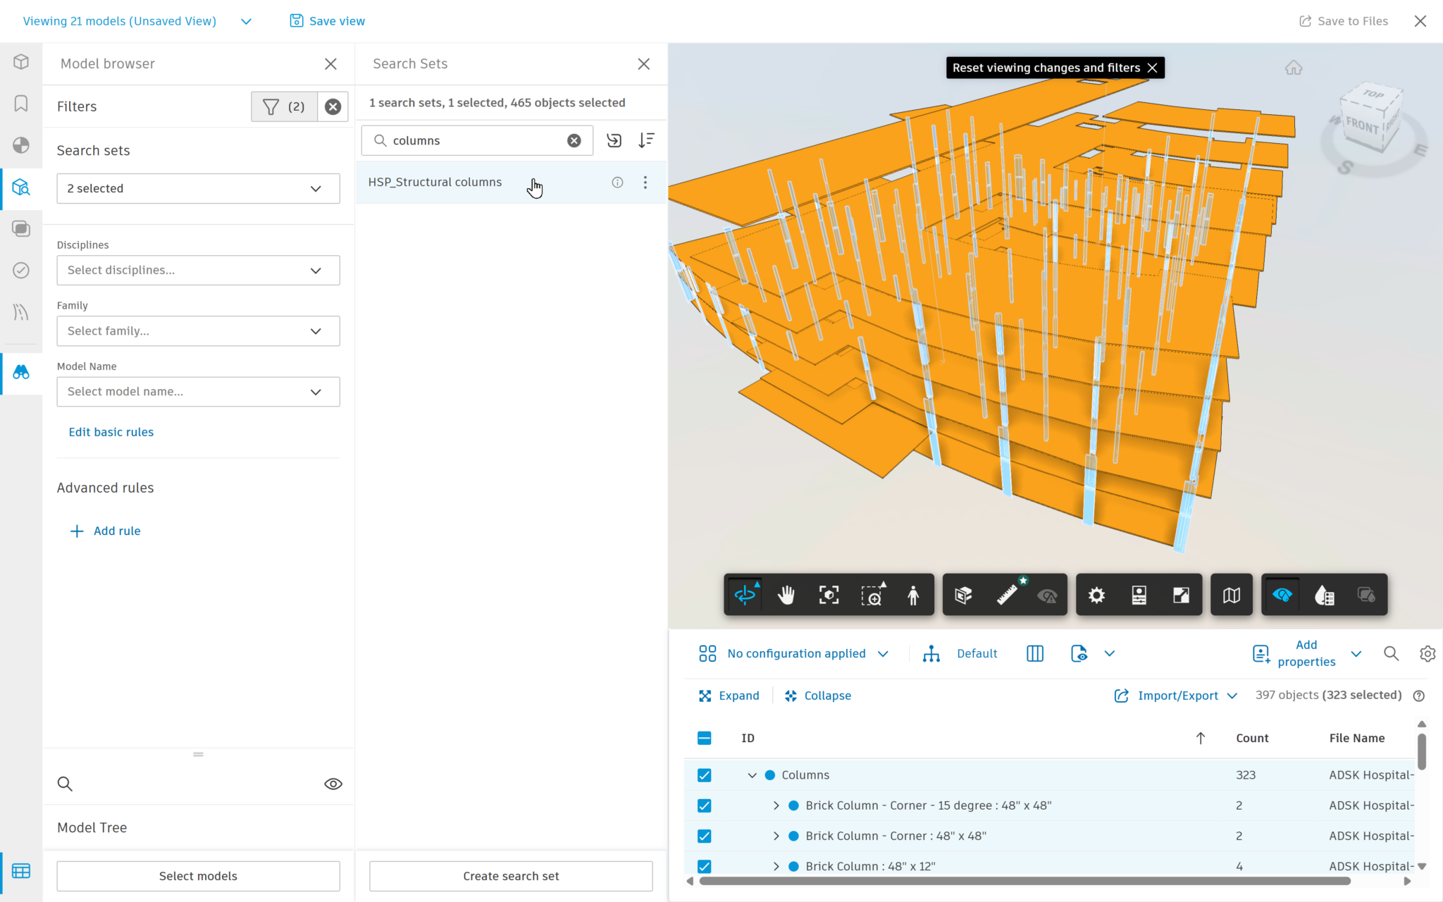This screenshot has width=1443, height=902.
Task: Open the Import/Export menu
Action: pos(1175,696)
